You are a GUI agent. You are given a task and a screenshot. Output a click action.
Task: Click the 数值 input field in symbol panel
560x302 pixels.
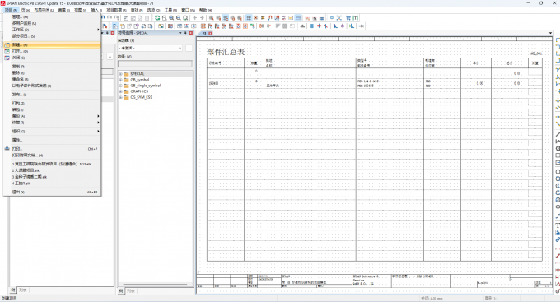(x=155, y=63)
